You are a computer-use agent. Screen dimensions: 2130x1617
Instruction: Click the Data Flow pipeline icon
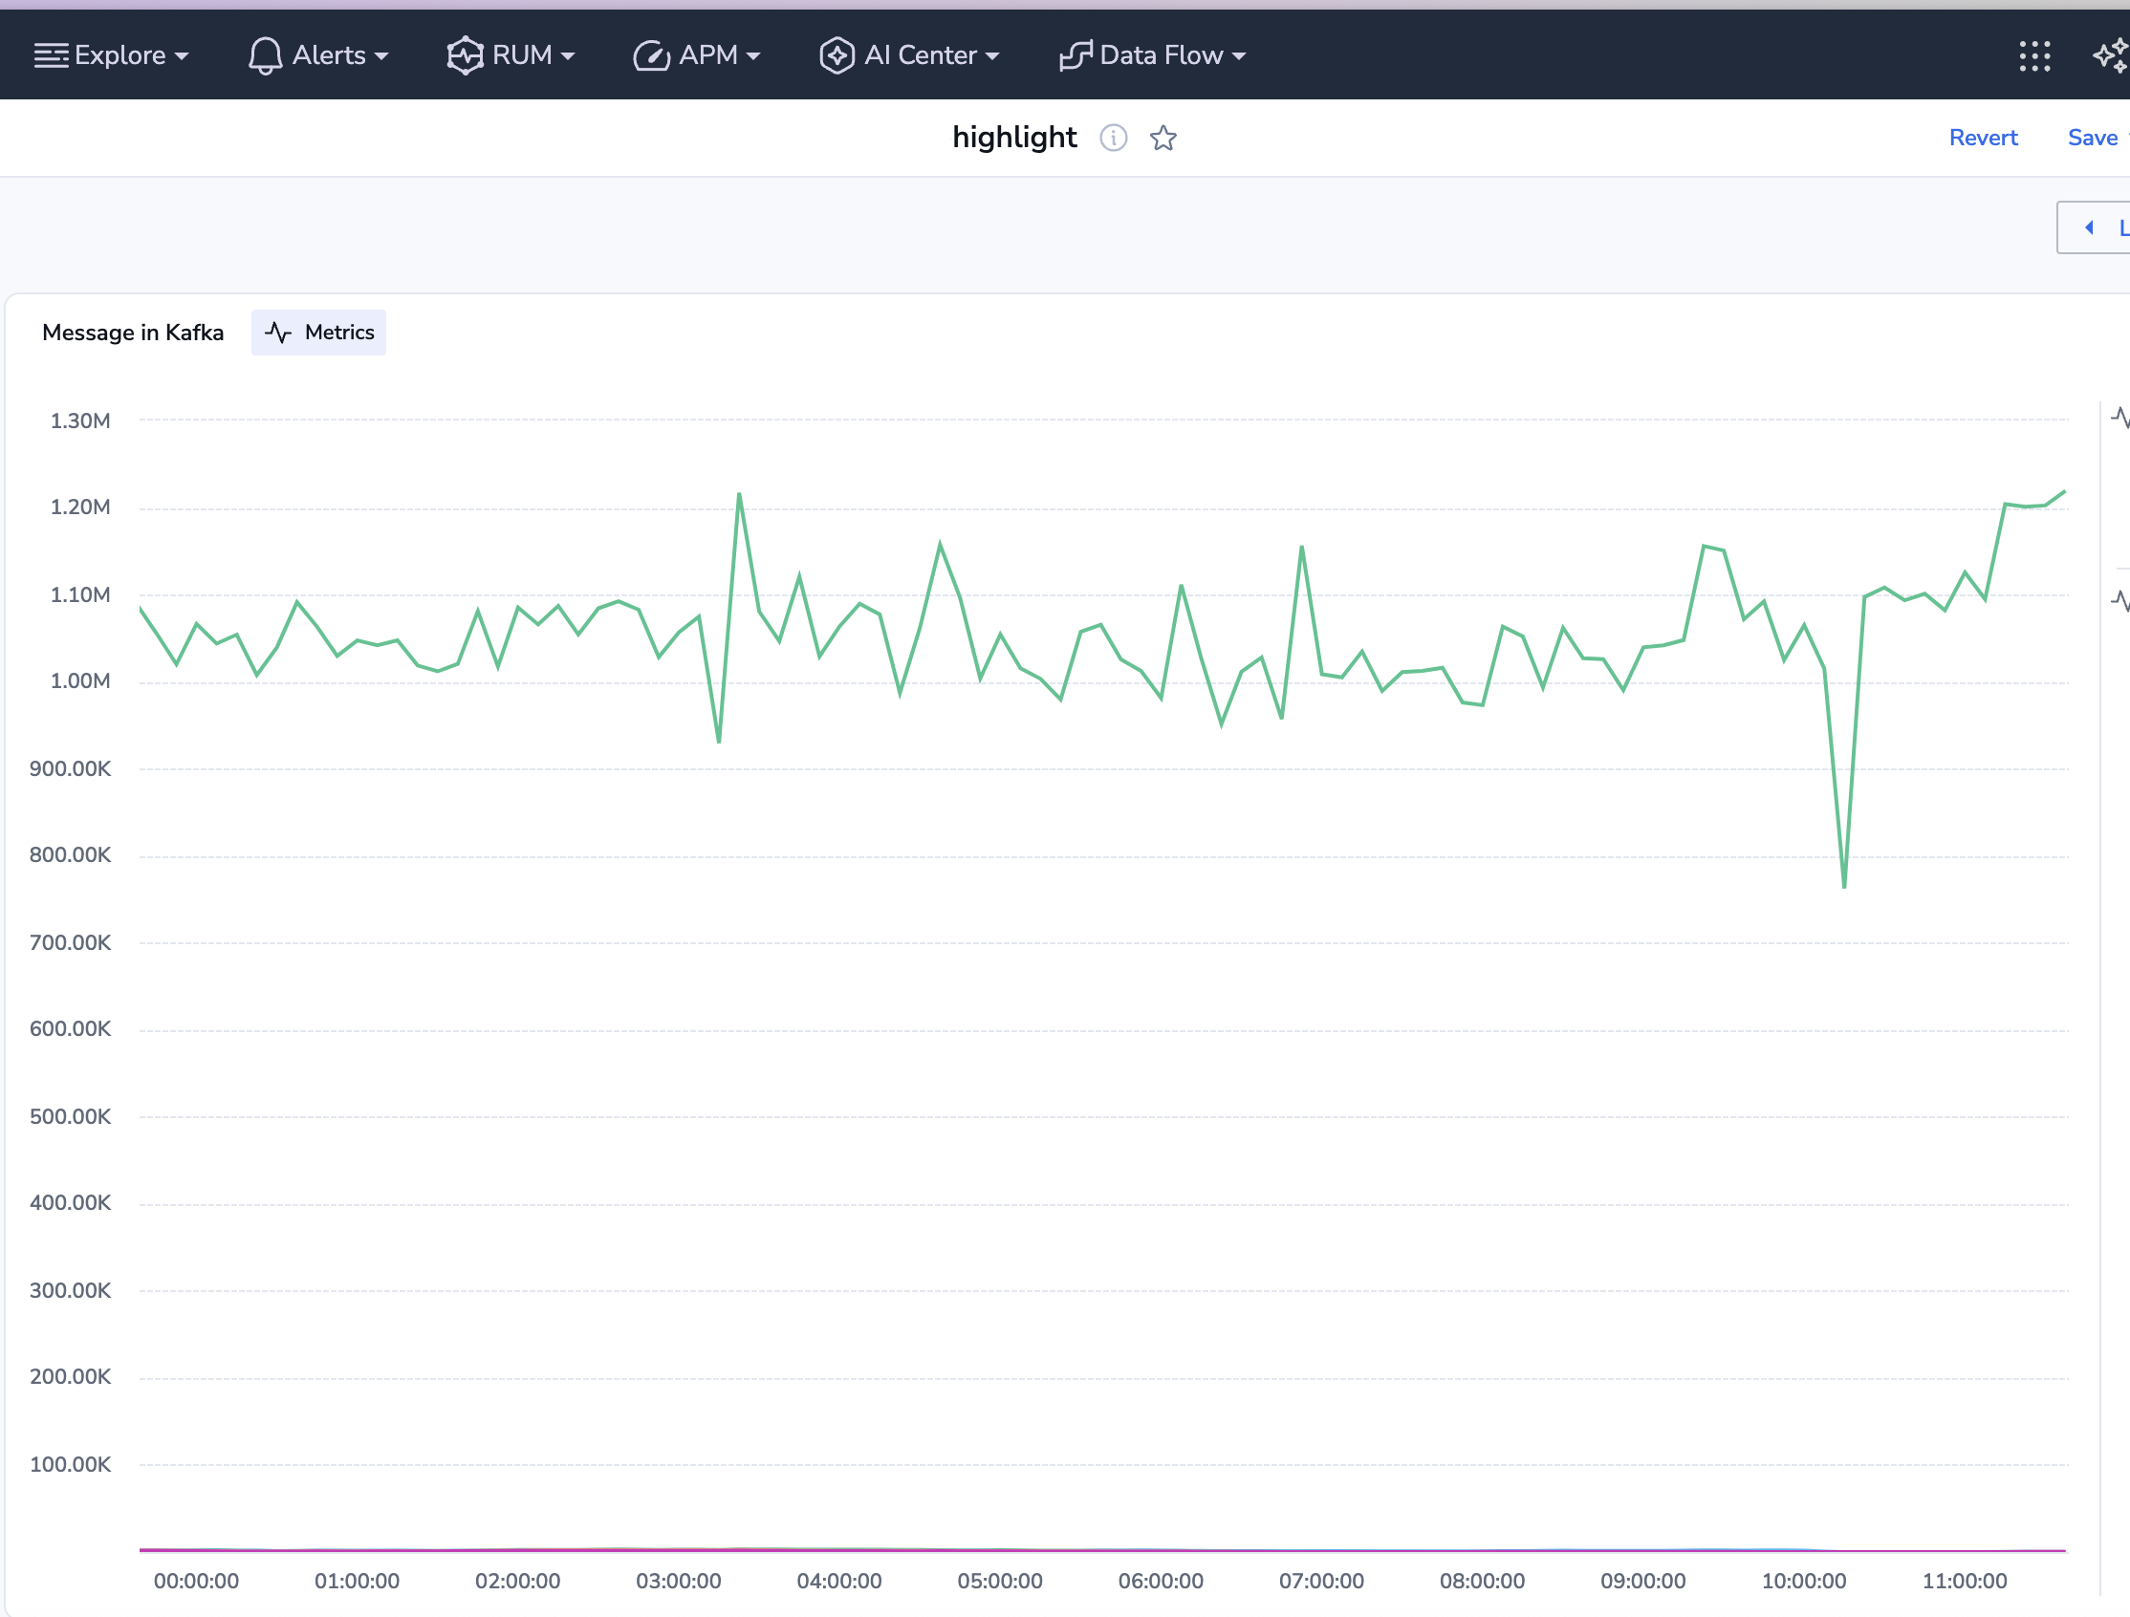(x=1075, y=55)
